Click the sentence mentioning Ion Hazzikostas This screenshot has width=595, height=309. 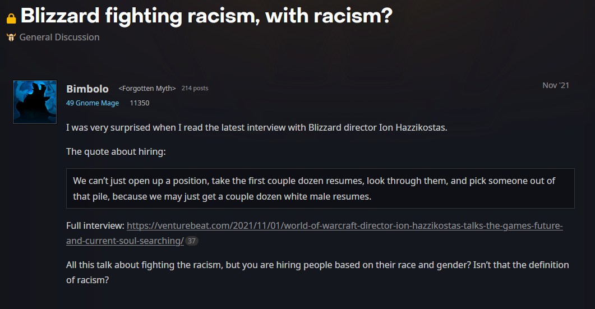(256, 127)
